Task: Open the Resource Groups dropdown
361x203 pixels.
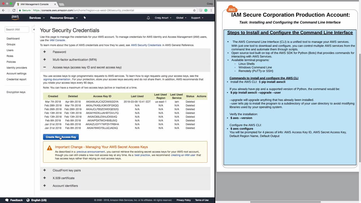Action: pyautogui.click(x=64, y=18)
